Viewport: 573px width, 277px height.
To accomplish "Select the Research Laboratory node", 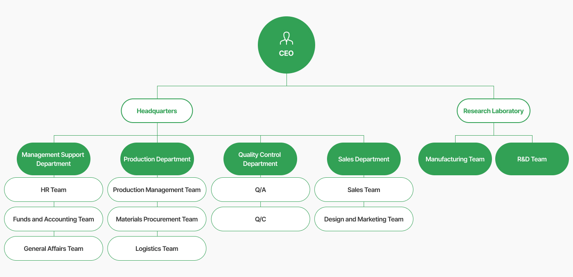I will 493,111.
